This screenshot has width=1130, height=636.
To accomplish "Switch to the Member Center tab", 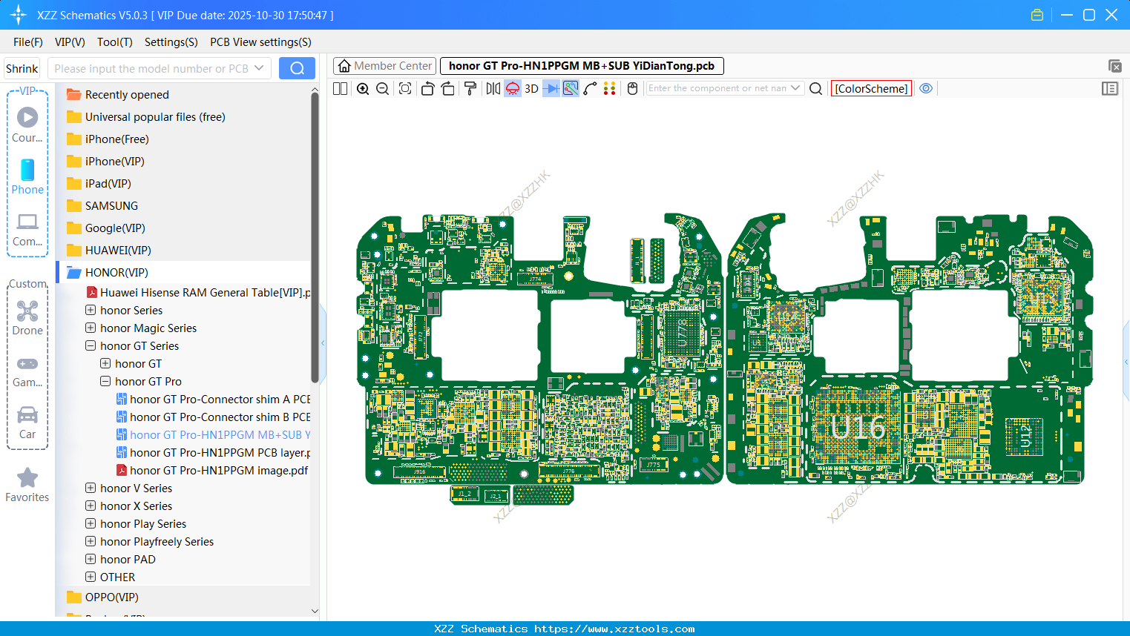I will (385, 66).
